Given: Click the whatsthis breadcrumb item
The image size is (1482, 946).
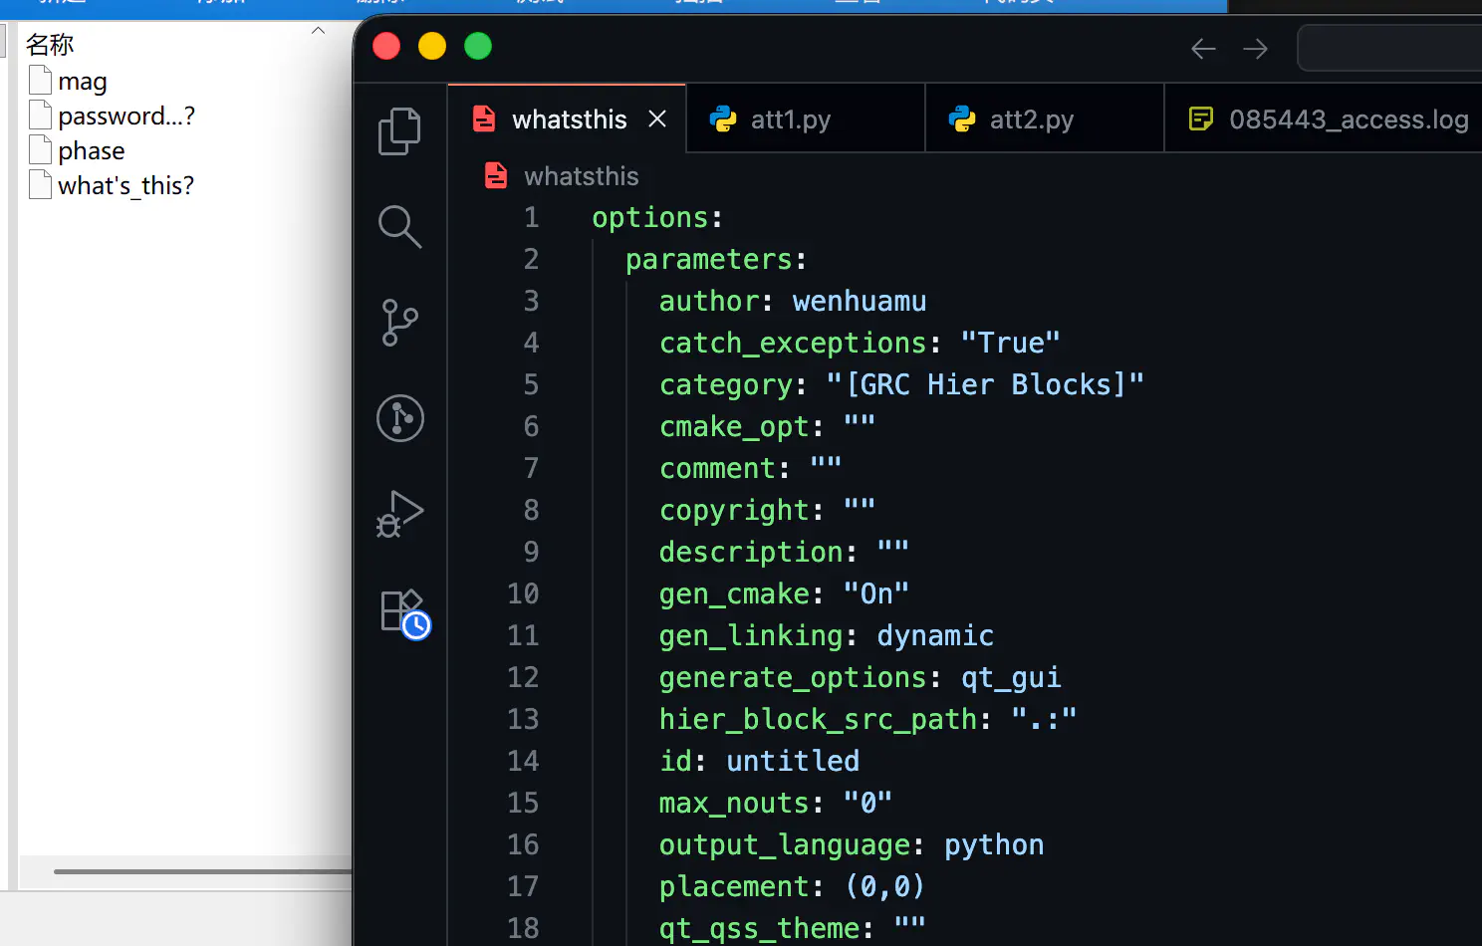Looking at the screenshot, I should click(x=581, y=176).
